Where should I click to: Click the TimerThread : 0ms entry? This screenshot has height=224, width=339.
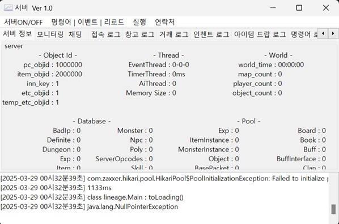click(x=156, y=74)
